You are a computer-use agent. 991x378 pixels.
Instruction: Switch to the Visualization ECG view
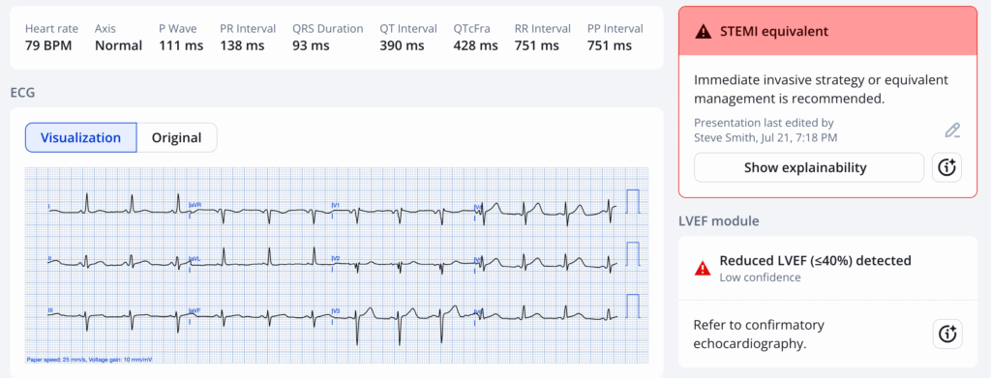pos(81,137)
